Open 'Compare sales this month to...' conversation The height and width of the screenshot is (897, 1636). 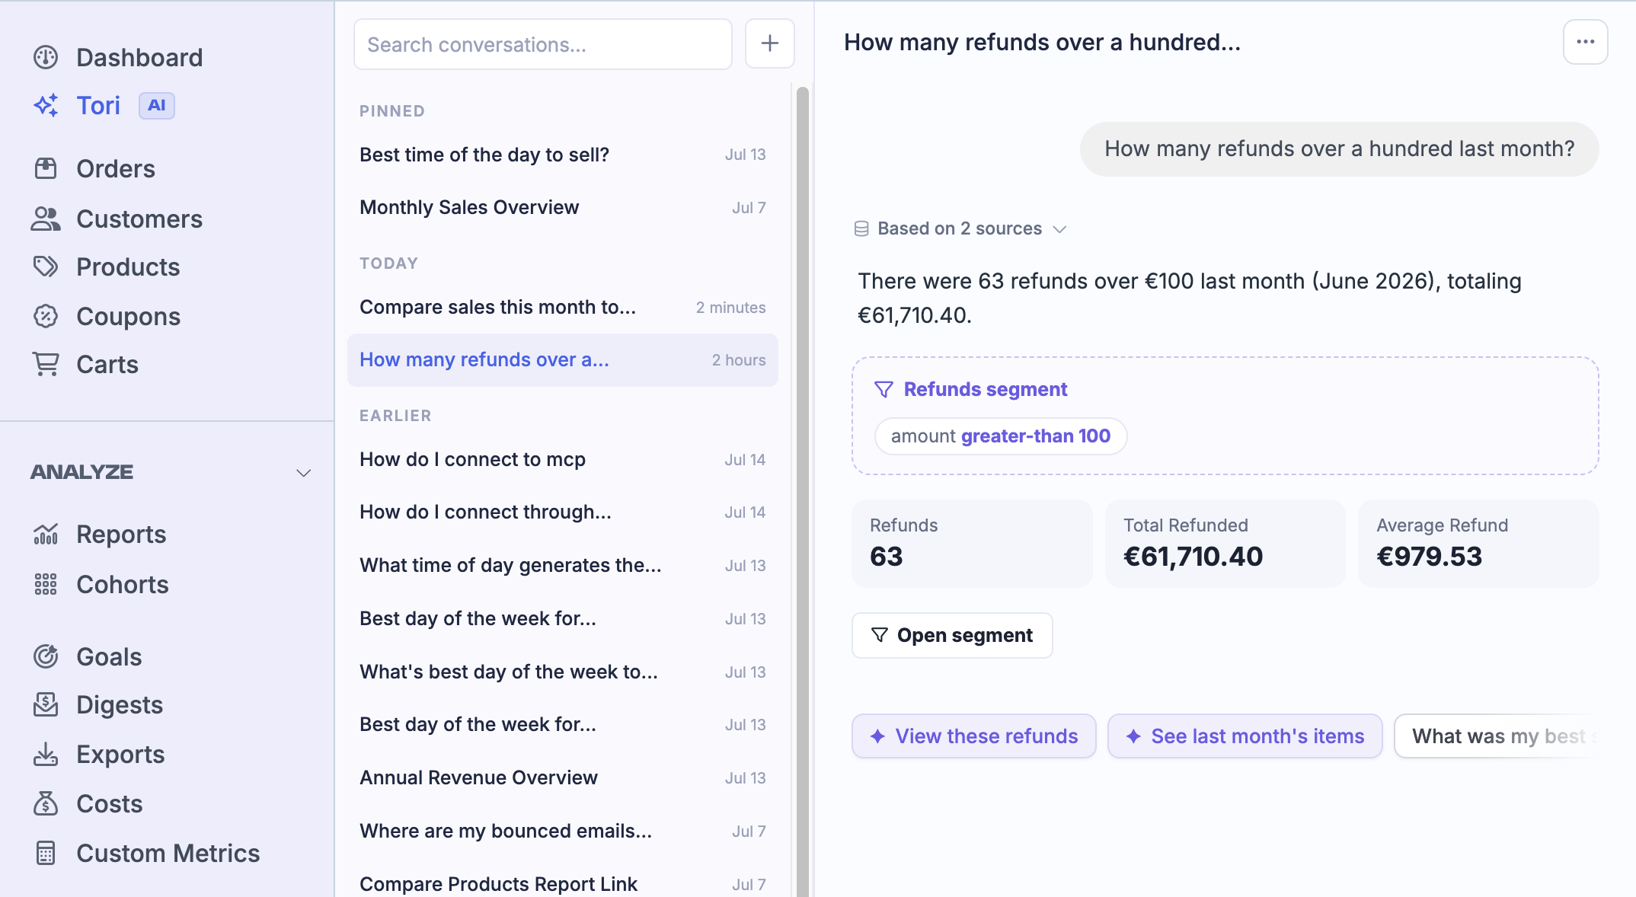click(x=563, y=307)
